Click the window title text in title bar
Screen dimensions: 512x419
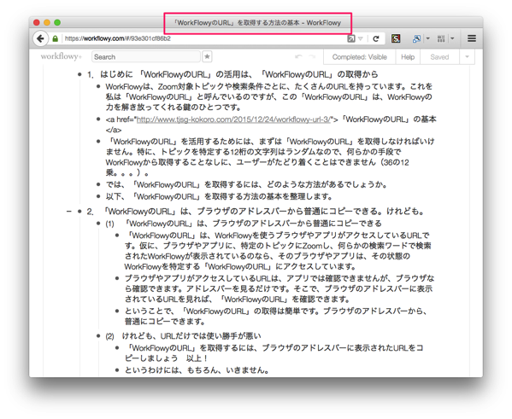(257, 23)
